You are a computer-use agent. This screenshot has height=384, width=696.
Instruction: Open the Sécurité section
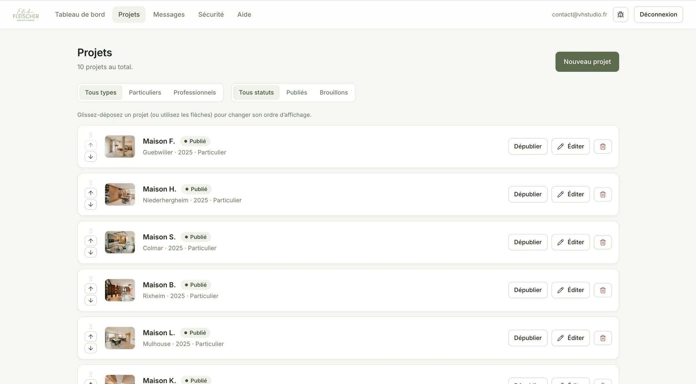(x=211, y=15)
